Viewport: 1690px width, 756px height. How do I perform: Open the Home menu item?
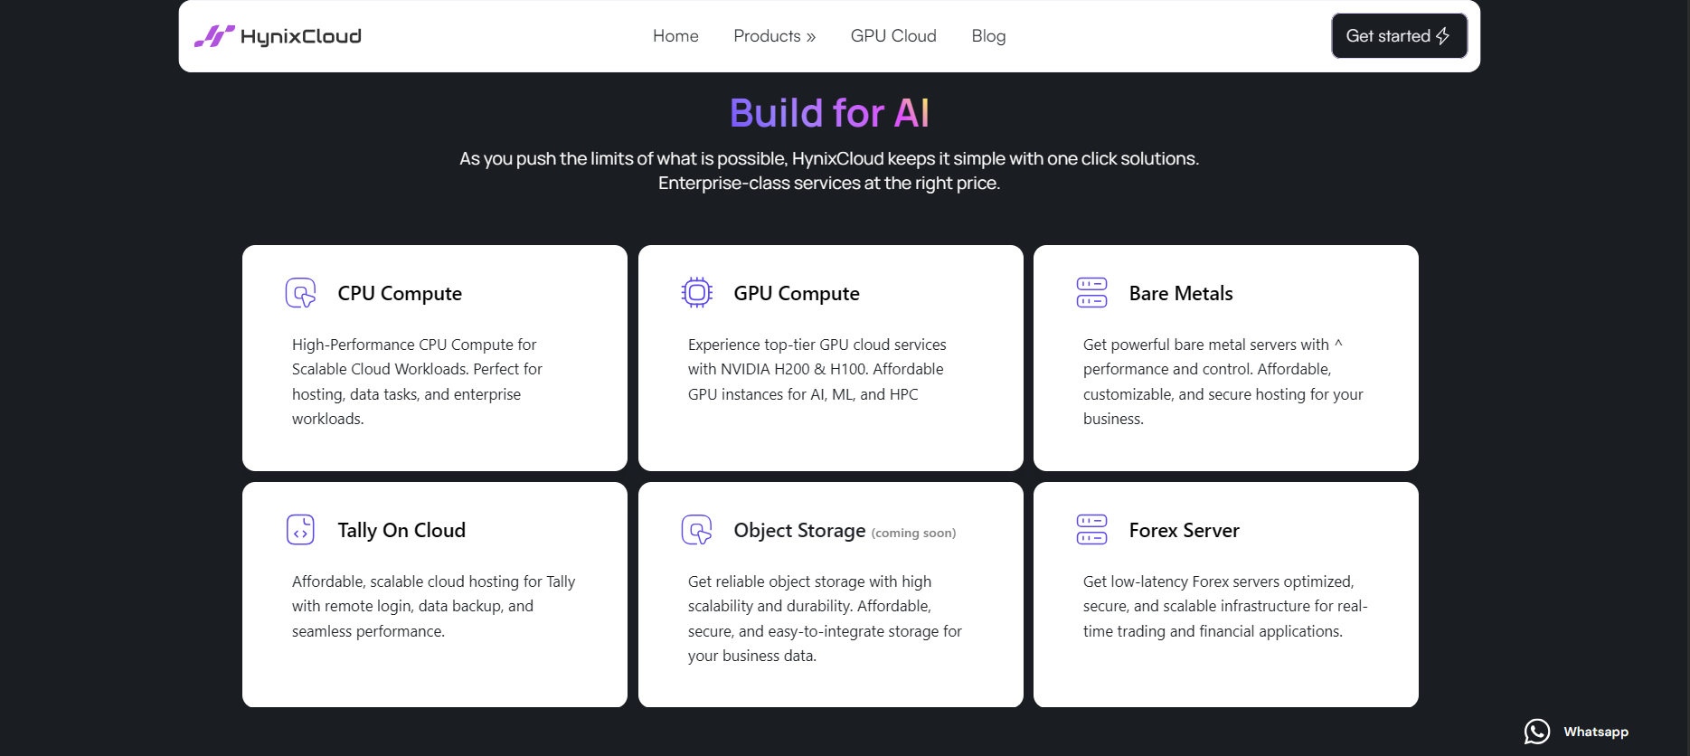[675, 36]
